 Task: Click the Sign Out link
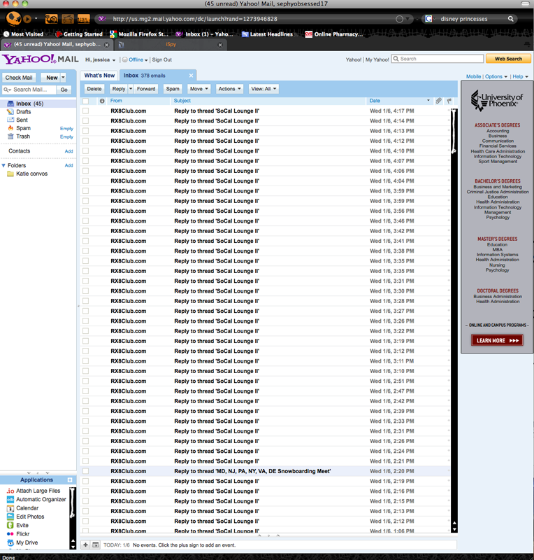[x=162, y=60]
